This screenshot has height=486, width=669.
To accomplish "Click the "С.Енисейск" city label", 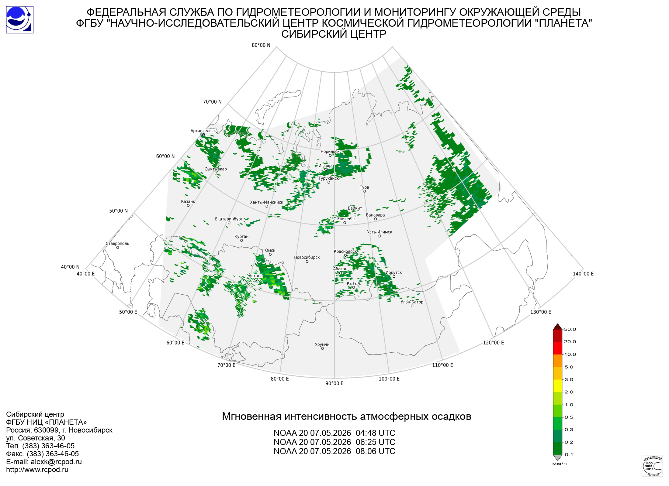I will coord(345,219).
